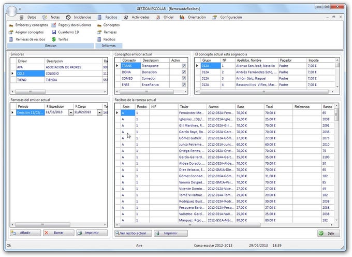Click the Tarifas dollar sign icon
This screenshot has height=257, width=352.
tap(54, 39)
